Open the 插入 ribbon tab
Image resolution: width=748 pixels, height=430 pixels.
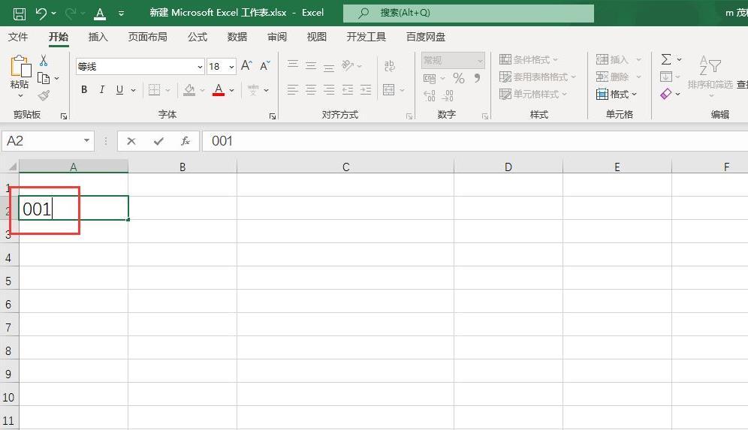(98, 37)
